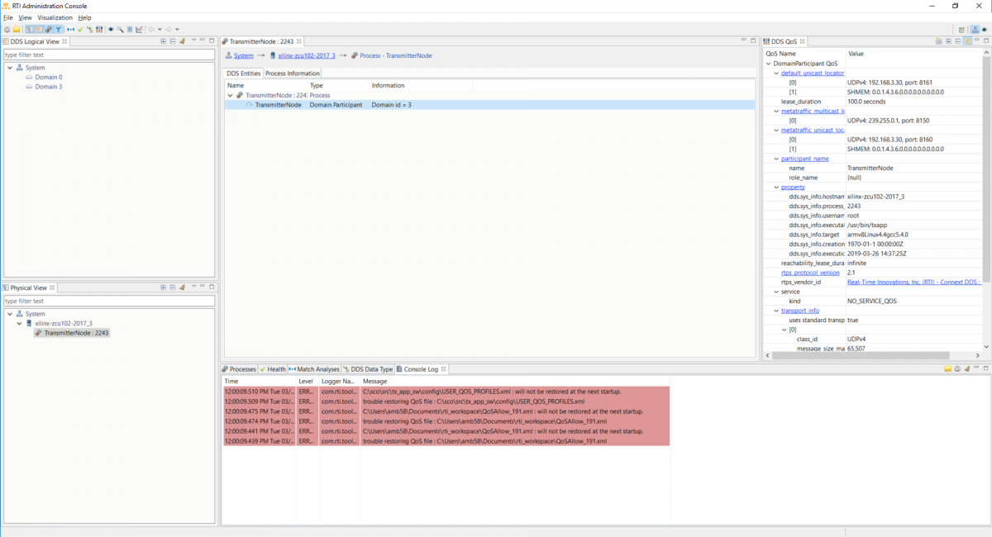Click the default_unicast_locator link
The width and height of the screenshot is (992, 537).
[x=813, y=73]
